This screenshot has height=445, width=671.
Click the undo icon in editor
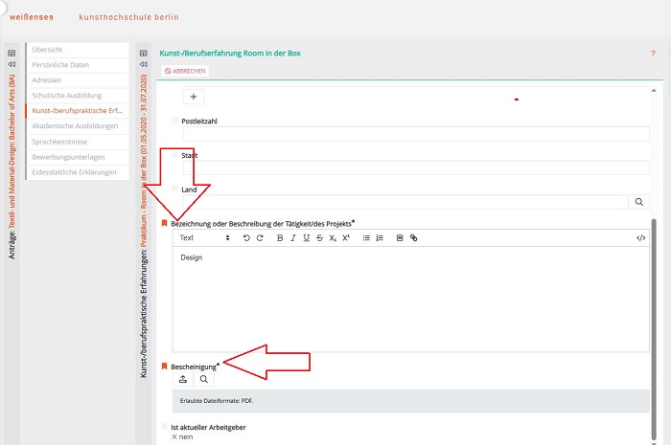pos(246,237)
